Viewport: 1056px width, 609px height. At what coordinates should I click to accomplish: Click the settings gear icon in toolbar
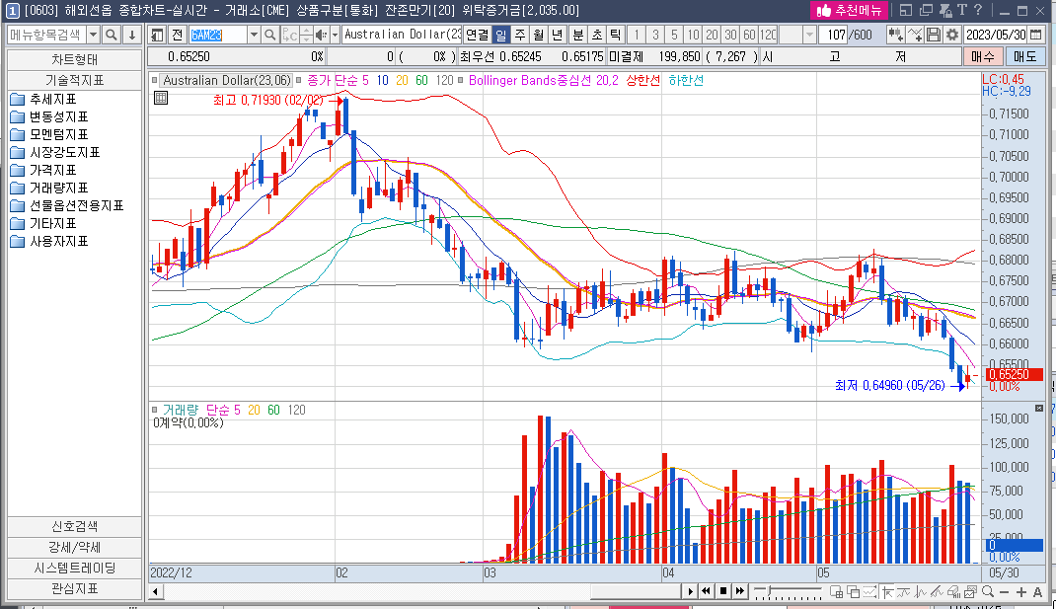[951, 35]
